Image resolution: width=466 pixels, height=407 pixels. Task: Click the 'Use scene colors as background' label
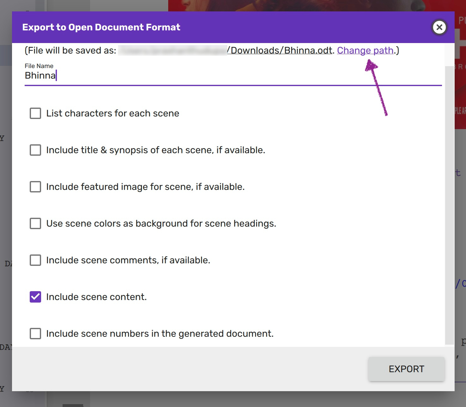pos(161,223)
